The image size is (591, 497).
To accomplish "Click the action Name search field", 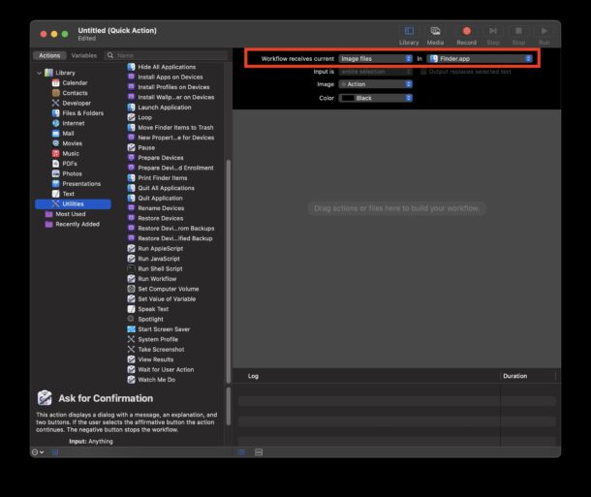I will tap(165, 55).
